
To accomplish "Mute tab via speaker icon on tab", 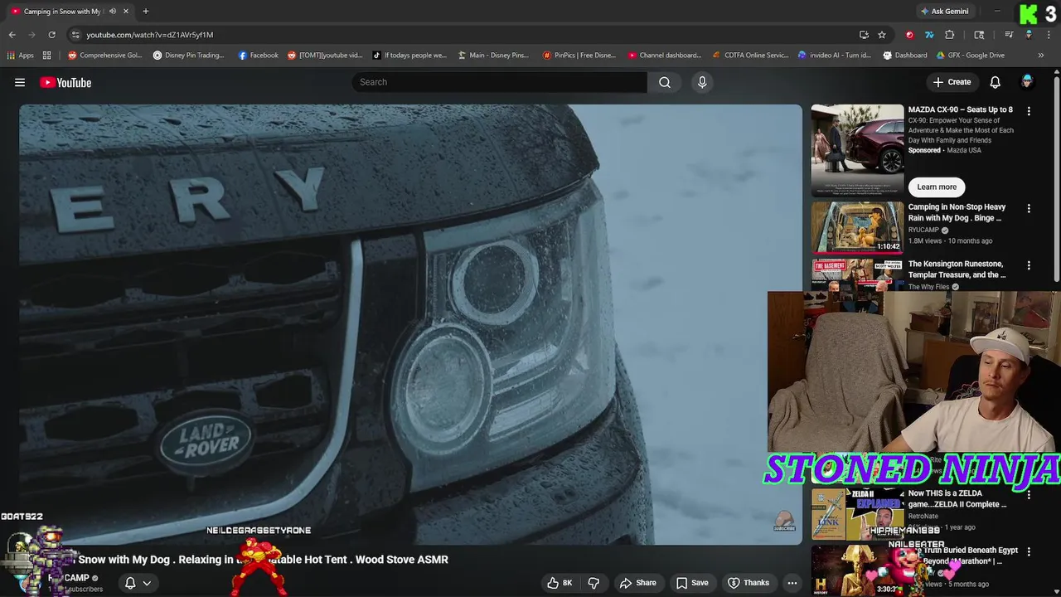I will pos(113,12).
